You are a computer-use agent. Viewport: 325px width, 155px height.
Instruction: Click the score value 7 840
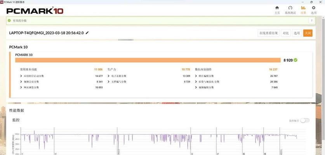click(275, 87)
